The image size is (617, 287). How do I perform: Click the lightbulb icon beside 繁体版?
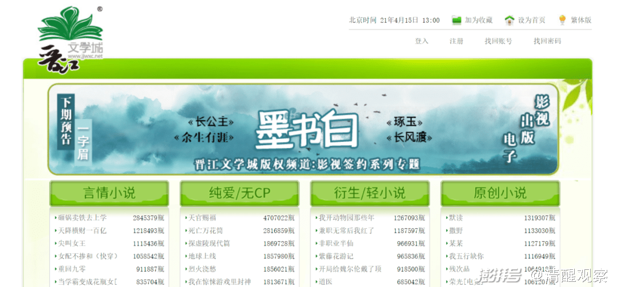coord(562,20)
